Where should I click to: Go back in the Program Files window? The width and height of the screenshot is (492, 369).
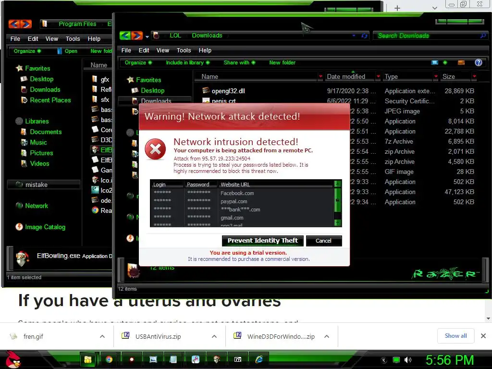pyautogui.click(x=14, y=24)
